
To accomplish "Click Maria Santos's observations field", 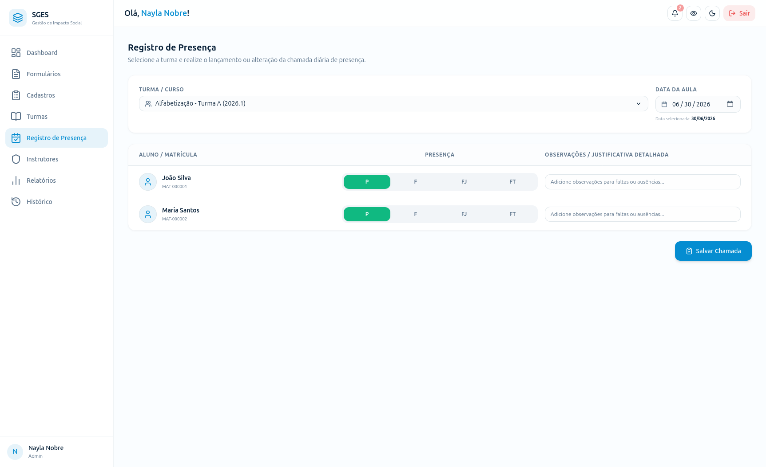I will [x=643, y=214].
